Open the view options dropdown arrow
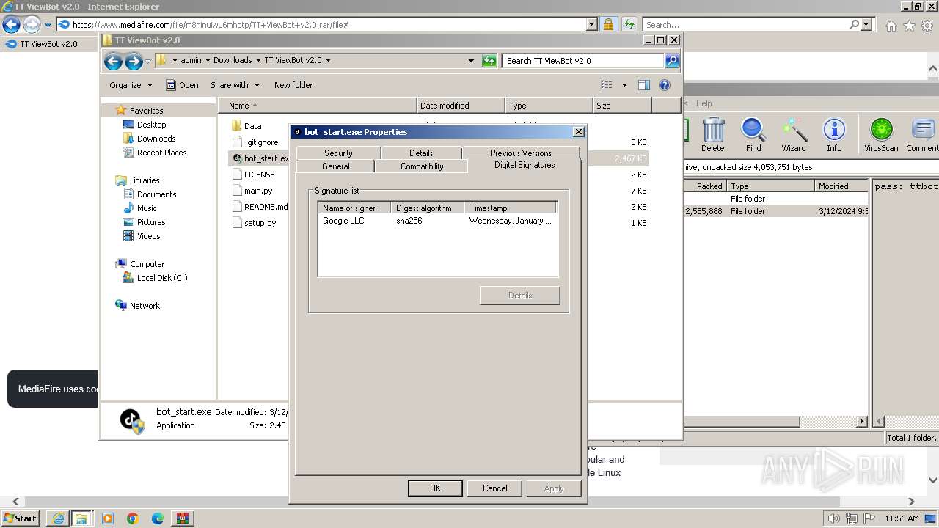Viewport: 939px width, 528px height. click(x=624, y=85)
